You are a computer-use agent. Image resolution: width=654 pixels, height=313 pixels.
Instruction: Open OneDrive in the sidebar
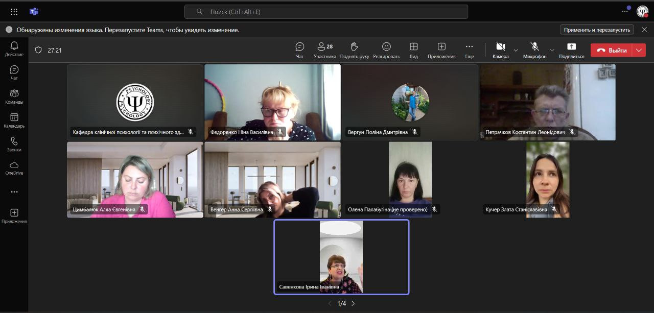click(14, 168)
